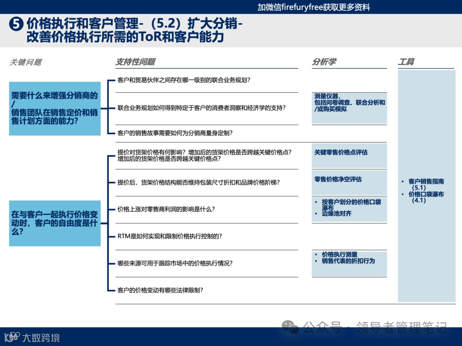Click analytics box 零售价格净空评估
Image resolution: width=462 pixels, height=346 pixels.
pos(349,182)
